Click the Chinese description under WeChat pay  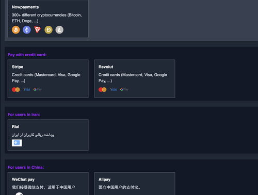coord(43,187)
